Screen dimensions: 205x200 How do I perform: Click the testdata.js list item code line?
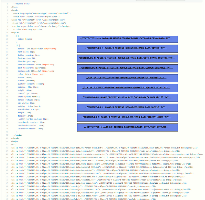pyautogui.click(x=97, y=180)
